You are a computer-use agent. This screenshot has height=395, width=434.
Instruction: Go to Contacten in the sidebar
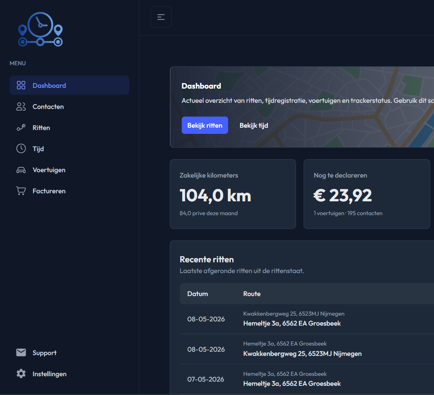(69, 107)
